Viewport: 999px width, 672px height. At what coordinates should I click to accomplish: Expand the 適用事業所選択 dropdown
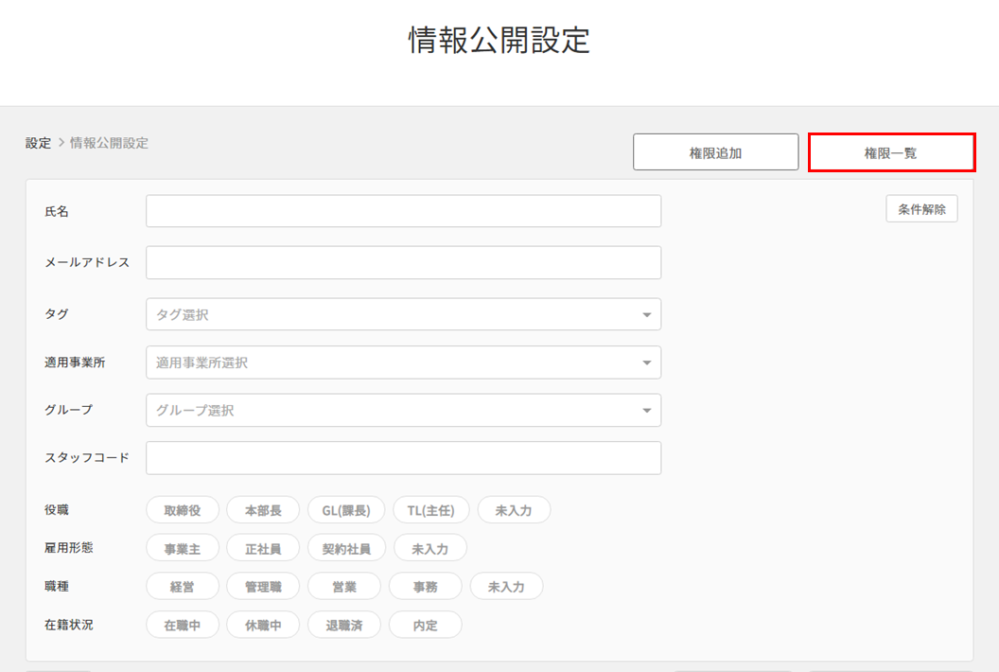(403, 363)
